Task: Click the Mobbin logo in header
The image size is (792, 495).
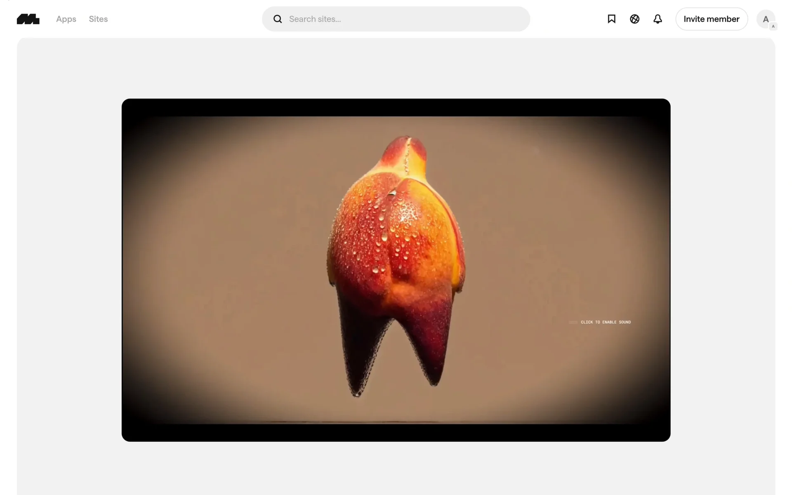Action: [28, 19]
